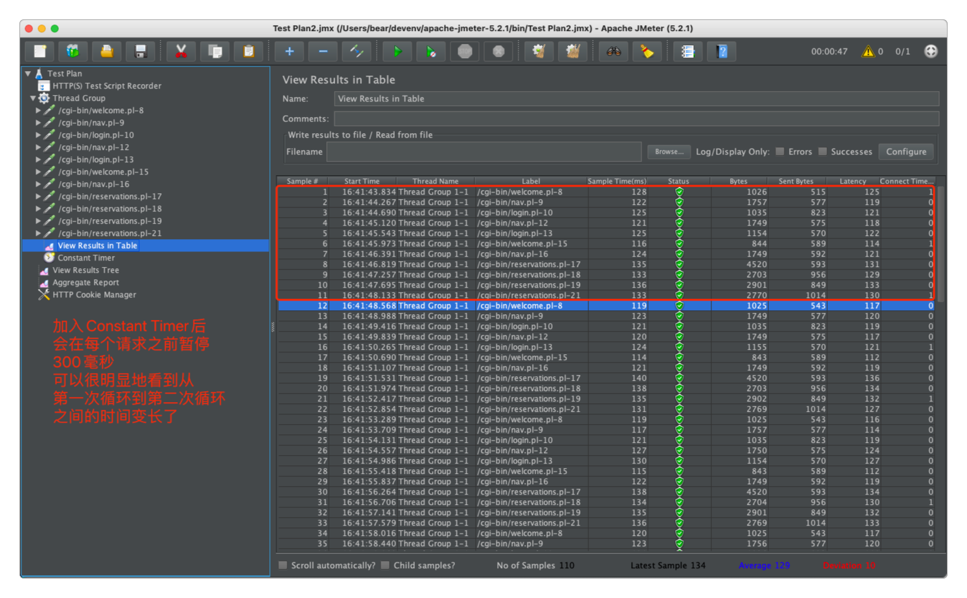The height and width of the screenshot is (598, 967).
Task: Start the test with green play icon
Action: tap(397, 51)
